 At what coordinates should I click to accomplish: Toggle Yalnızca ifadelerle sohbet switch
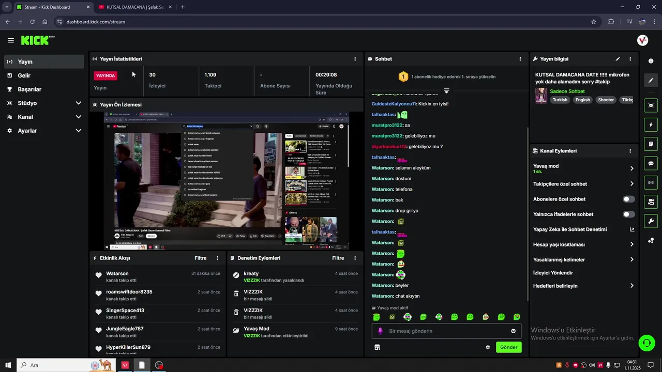(x=628, y=214)
